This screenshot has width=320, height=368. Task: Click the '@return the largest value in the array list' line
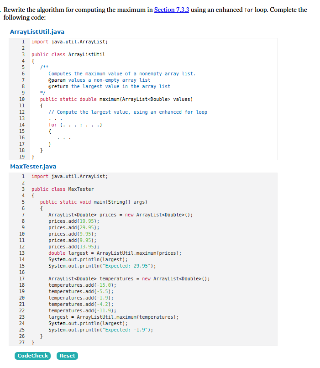pyautogui.click(x=109, y=86)
